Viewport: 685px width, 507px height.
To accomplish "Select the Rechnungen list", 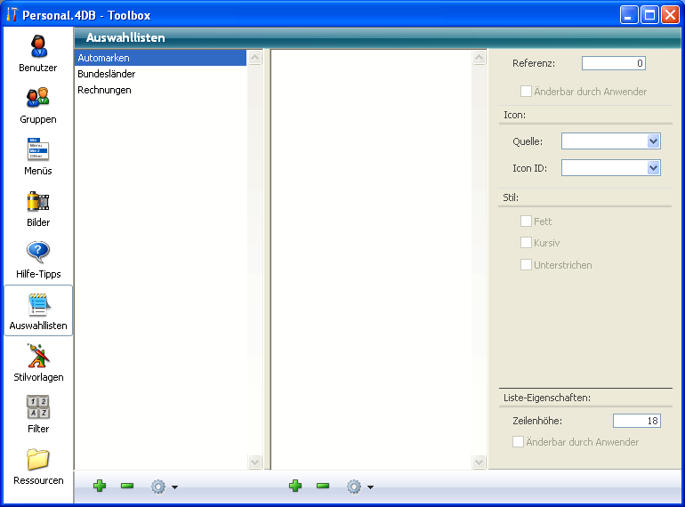I will tap(105, 90).
